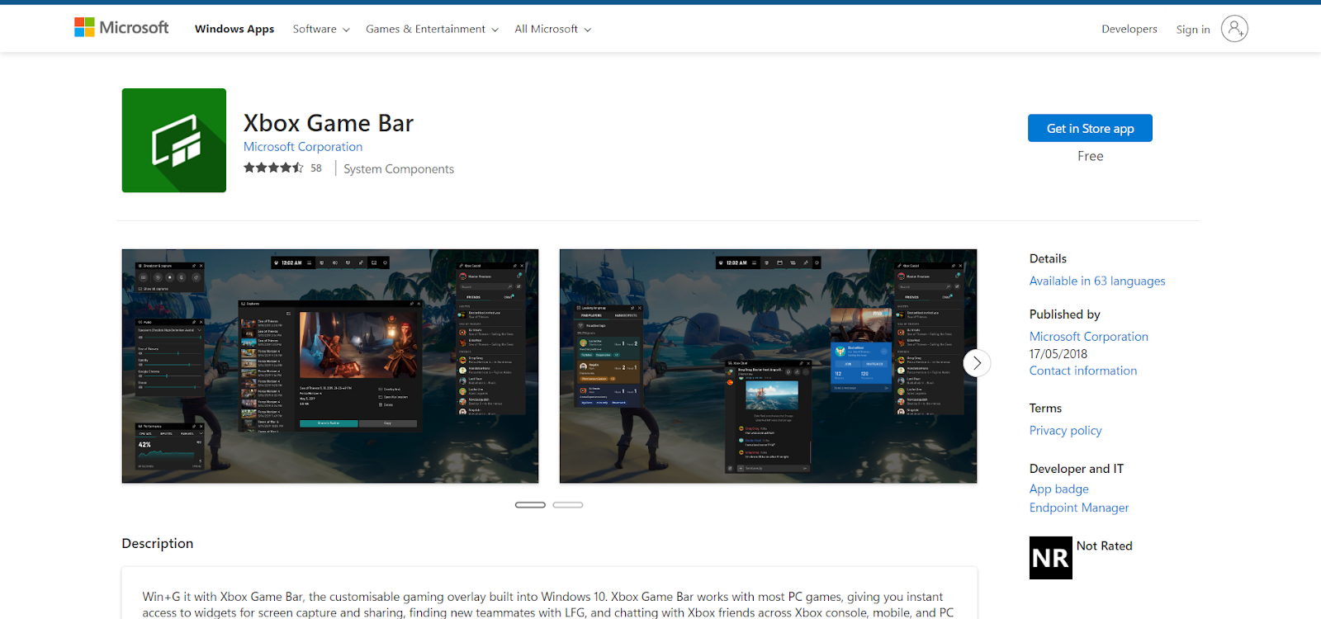Open the Windows Apps tab
The image size is (1321, 619).
click(x=234, y=29)
